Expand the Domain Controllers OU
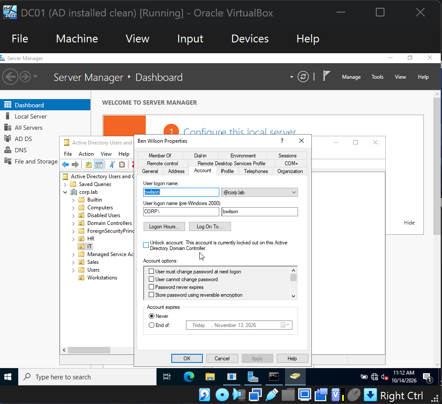Screen dimensions: 442x404 tap(73, 224)
